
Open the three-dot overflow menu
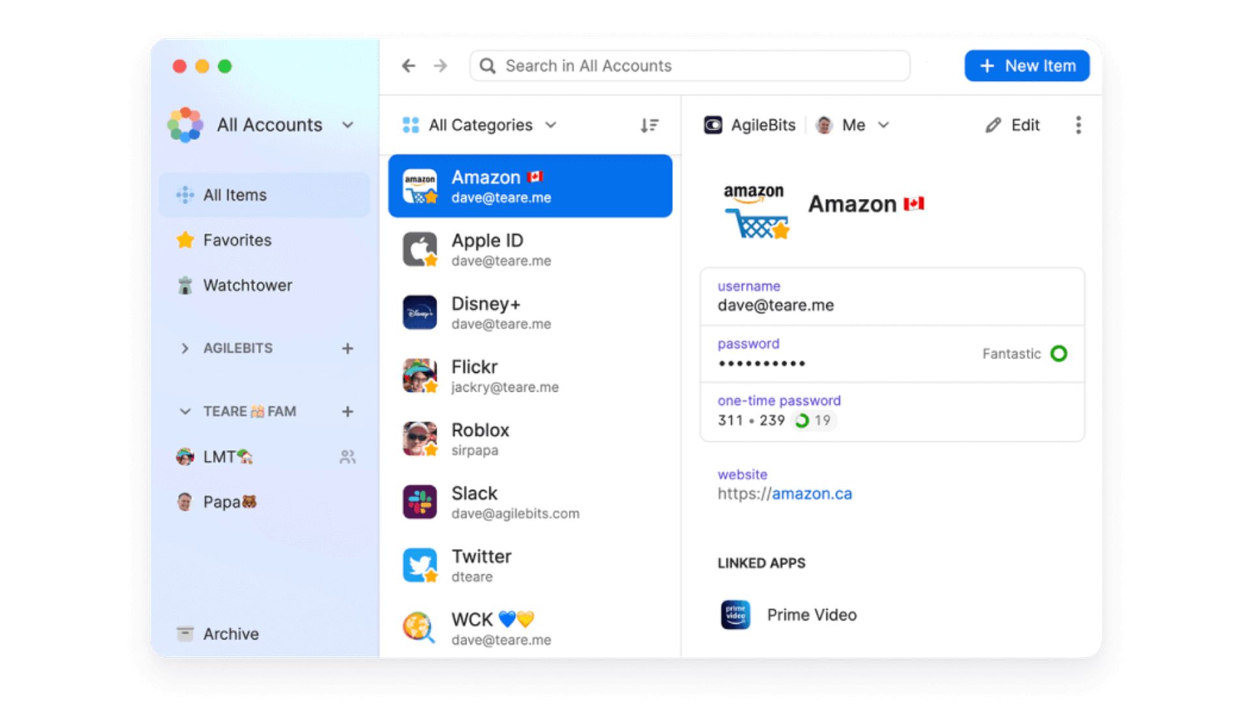coord(1078,125)
